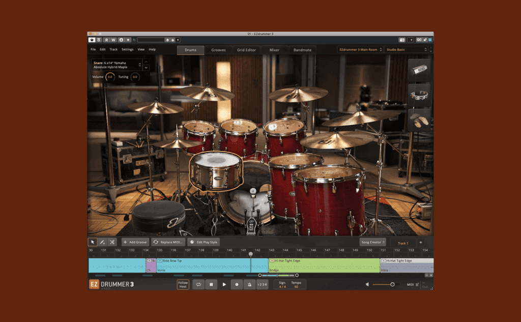Enable the metronome icon
This screenshot has height=322, width=521.
point(249,284)
